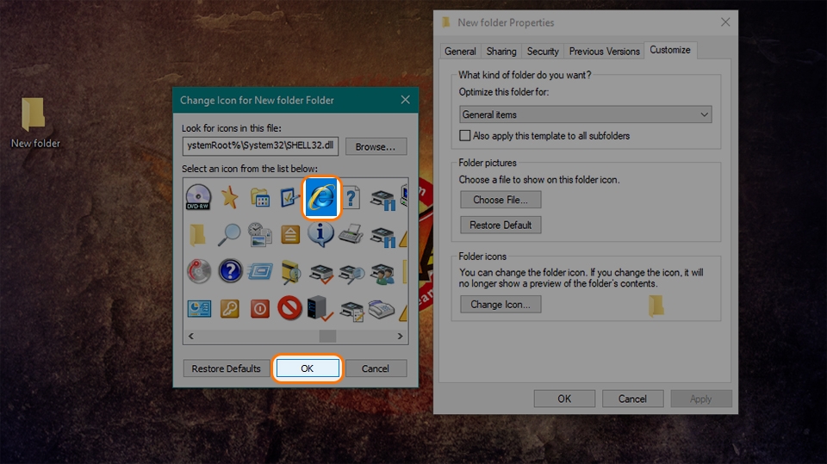Viewport: 827px width, 464px height.
Task: Switch to the Security tab
Action: 542,51
